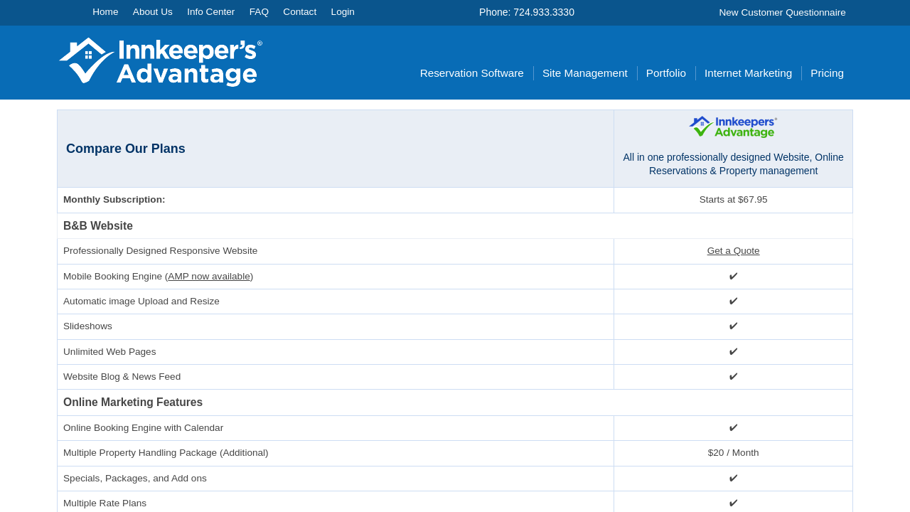Open the Portfolio section
910x512 pixels.
pyautogui.click(x=665, y=73)
